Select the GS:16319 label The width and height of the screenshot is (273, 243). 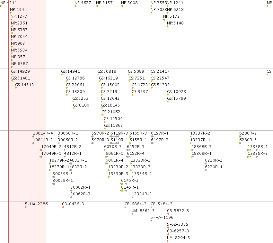coord(108,78)
